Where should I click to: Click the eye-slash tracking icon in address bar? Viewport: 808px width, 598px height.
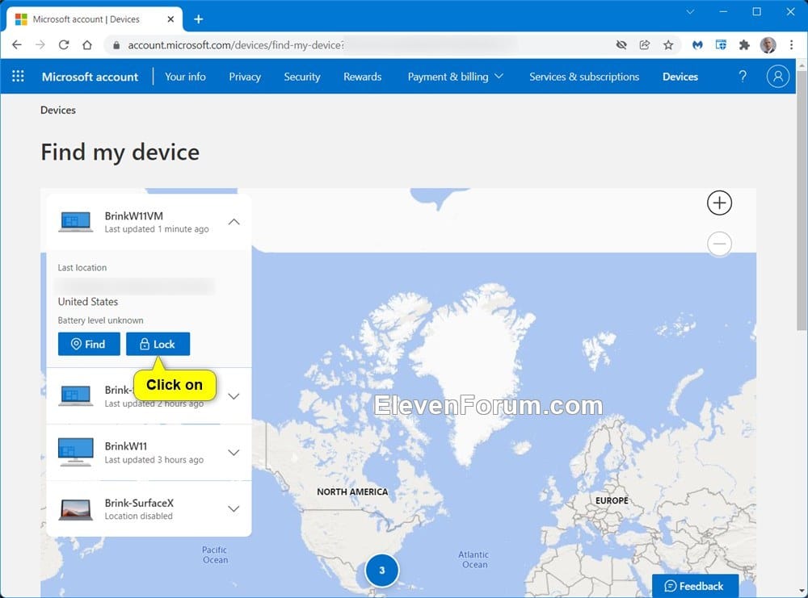click(621, 45)
